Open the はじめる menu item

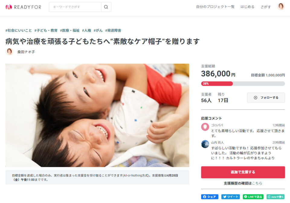tap(247, 7)
